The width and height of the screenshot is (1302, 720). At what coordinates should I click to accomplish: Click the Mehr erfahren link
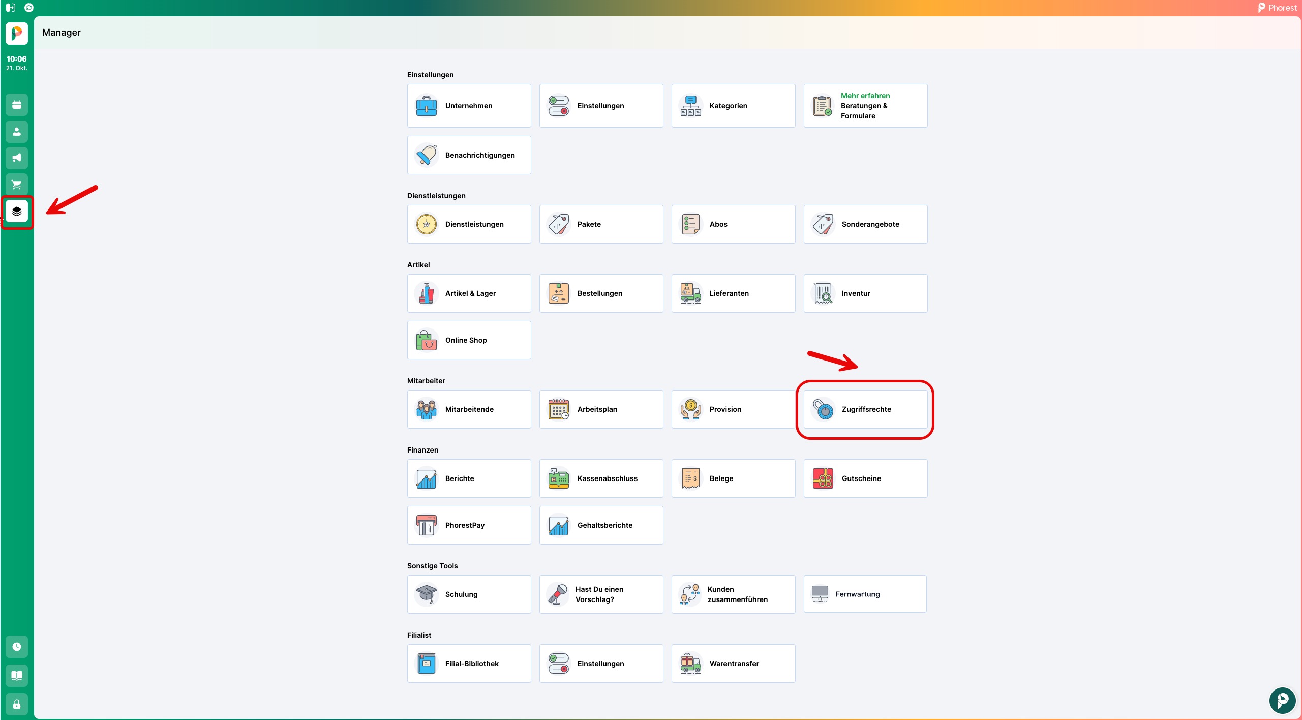click(x=865, y=96)
